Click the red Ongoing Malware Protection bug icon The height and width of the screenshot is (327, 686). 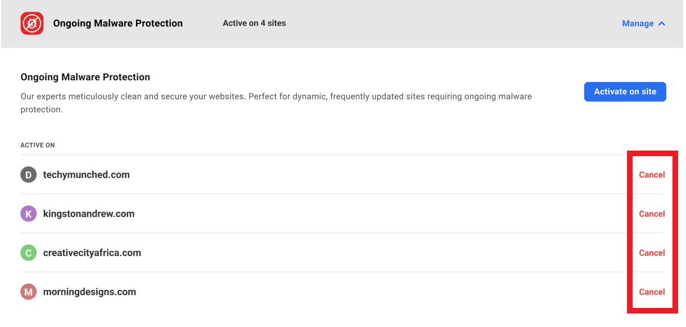point(32,24)
